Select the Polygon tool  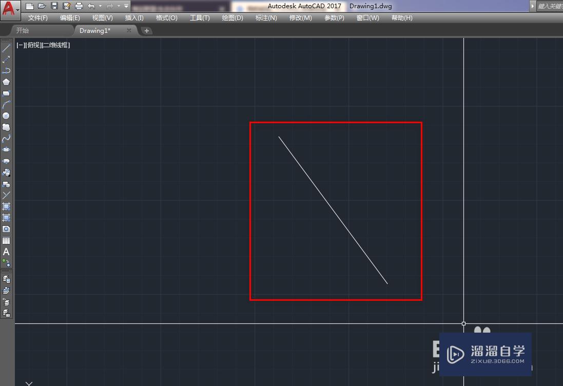[6, 81]
